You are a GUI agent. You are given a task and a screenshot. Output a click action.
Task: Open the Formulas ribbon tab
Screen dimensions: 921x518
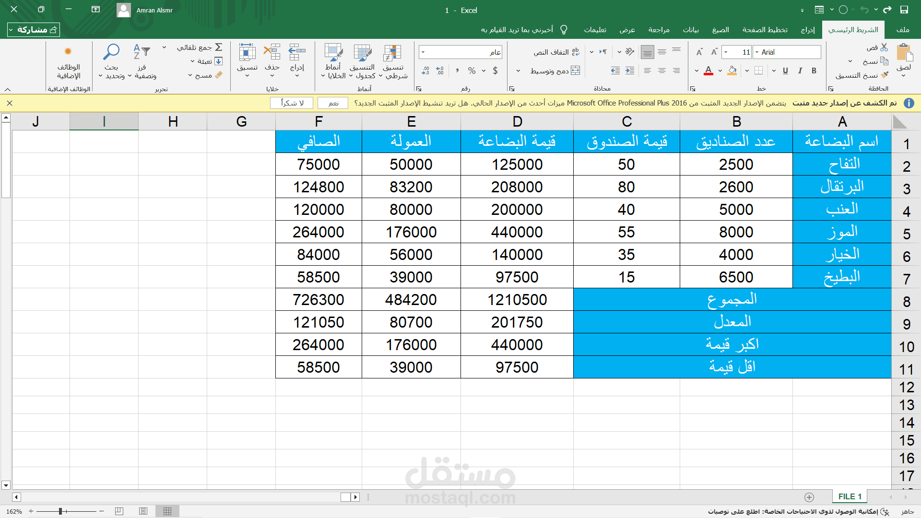pos(720,30)
